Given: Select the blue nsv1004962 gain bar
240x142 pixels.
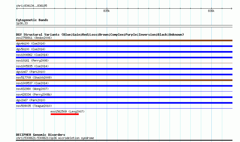Looking at the screenshot, I should (124, 58).
